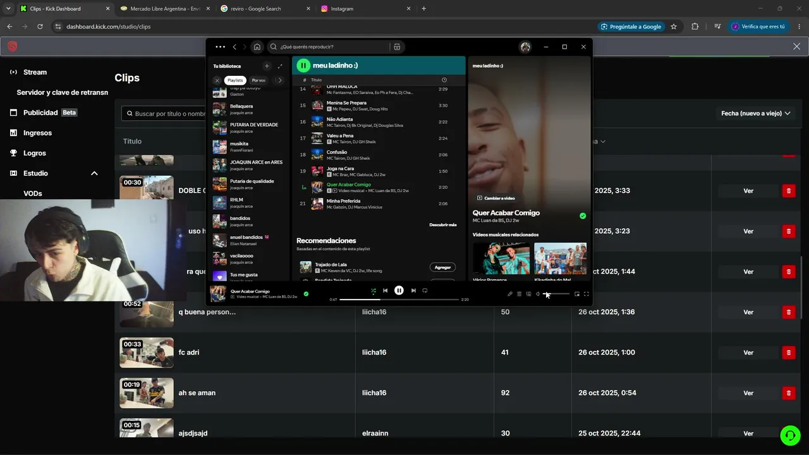Open the Spotify Browse icon

397,47
